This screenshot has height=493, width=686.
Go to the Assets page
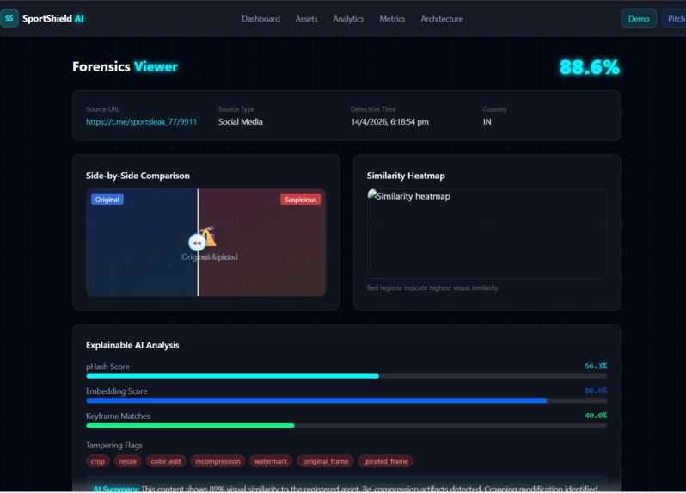tap(306, 19)
